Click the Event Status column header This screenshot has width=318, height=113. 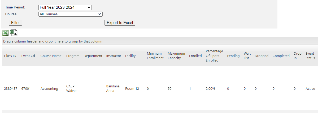click(x=310, y=56)
